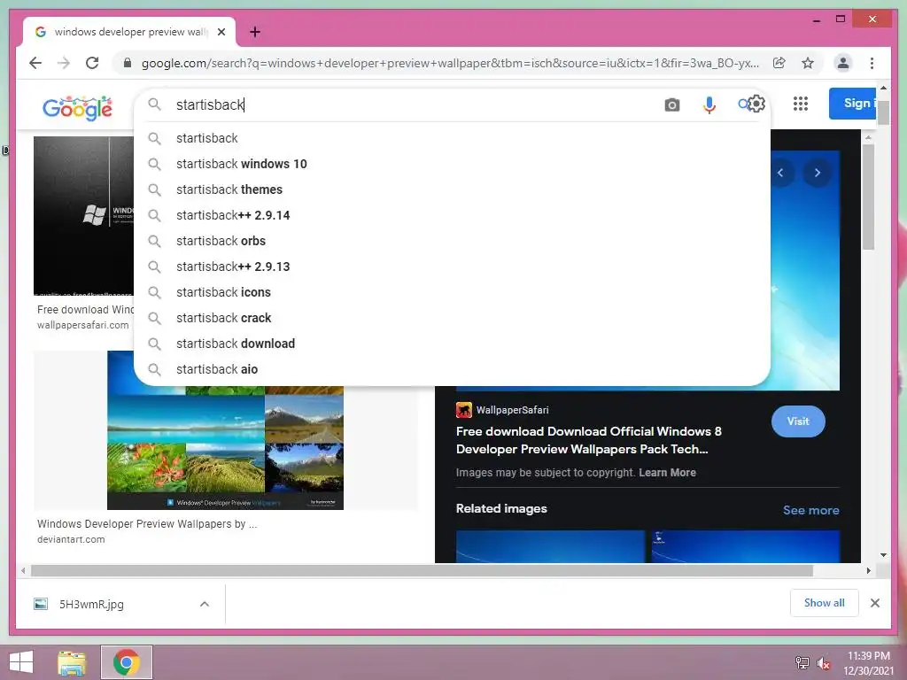
Task: Click the Visit button
Action: [x=798, y=421]
